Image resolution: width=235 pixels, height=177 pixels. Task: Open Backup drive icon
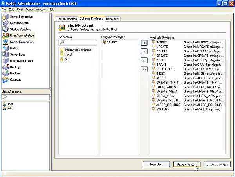(x=5, y=67)
